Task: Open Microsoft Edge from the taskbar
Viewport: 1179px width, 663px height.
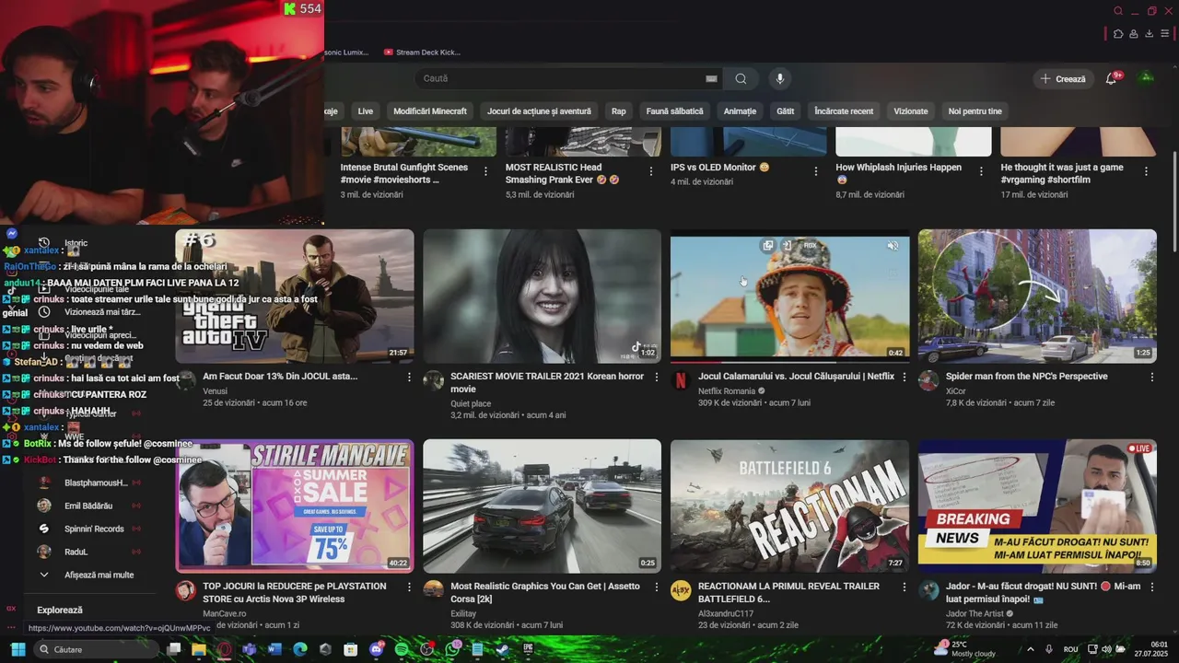Action: pyautogui.click(x=299, y=649)
